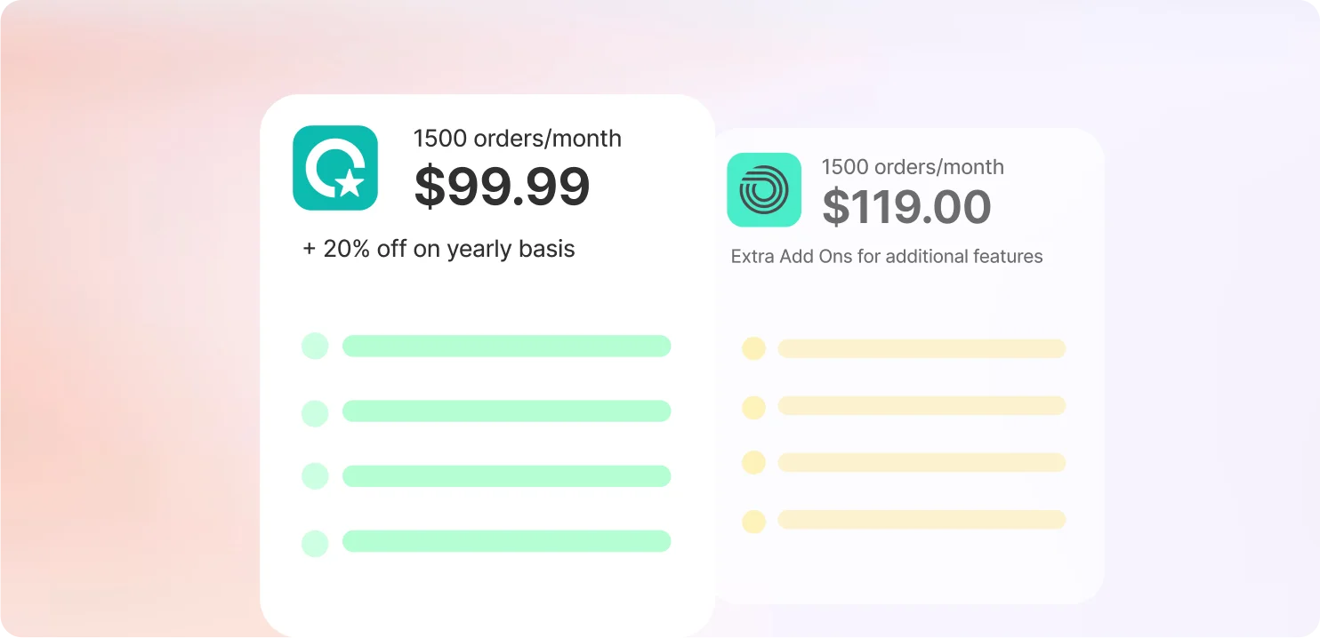Click the first yellow bullet dot

click(753, 348)
